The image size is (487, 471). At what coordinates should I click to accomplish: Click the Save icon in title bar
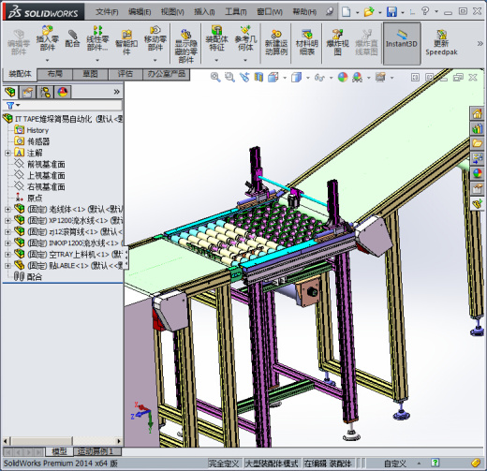point(391,12)
